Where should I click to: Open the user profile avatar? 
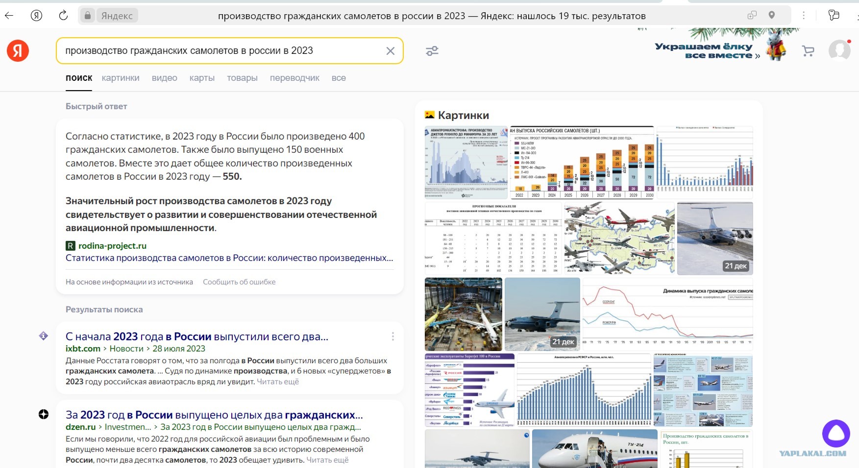(839, 50)
